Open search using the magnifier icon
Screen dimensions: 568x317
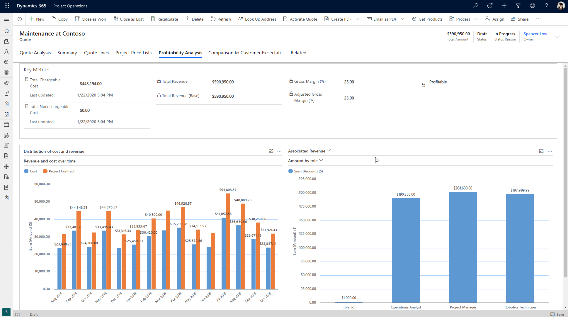click(x=475, y=6)
